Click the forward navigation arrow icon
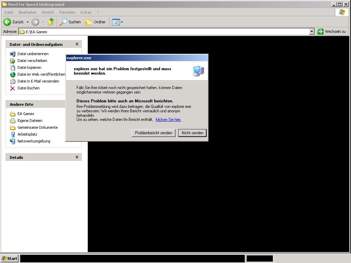 click(x=35, y=22)
